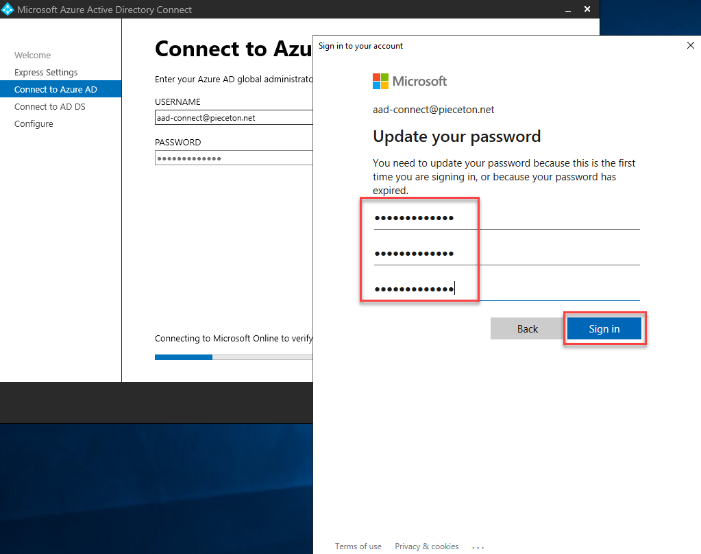Go to Connect to AD DS step
The height and width of the screenshot is (554, 701).
coord(49,106)
